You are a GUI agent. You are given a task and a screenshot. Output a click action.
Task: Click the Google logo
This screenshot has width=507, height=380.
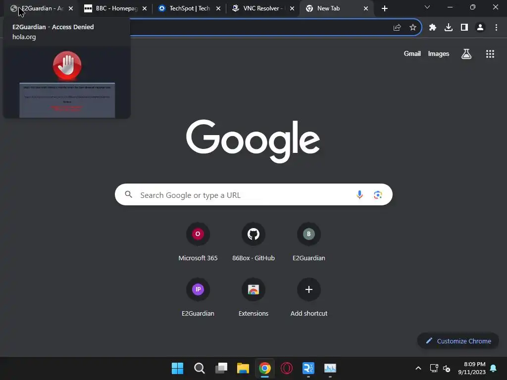tap(253, 141)
